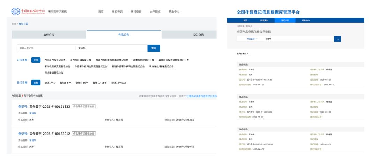Click the title 全国作品登记信息数据库管理平台
The width and height of the screenshot is (377, 160).
point(268,12)
